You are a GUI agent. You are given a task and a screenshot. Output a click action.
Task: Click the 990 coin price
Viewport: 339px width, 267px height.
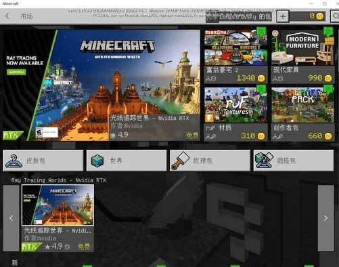click(315, 78)
